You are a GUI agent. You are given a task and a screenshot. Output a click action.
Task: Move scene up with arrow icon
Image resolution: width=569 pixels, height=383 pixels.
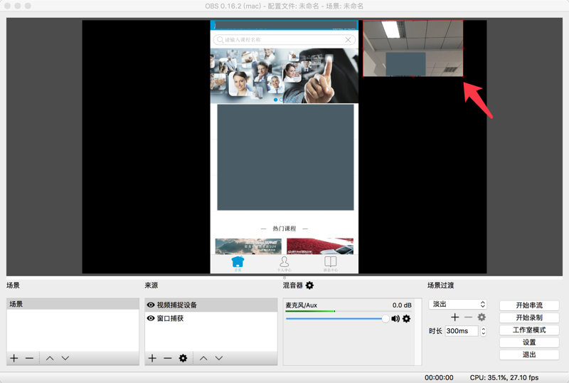50,358
